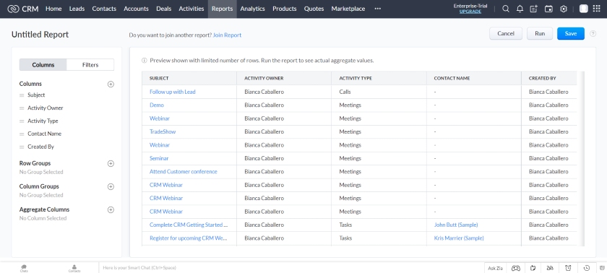Click the UPGRADE link
Viewport: 607px width, 273px height.
pyautogui.click(x=470, y=12)
